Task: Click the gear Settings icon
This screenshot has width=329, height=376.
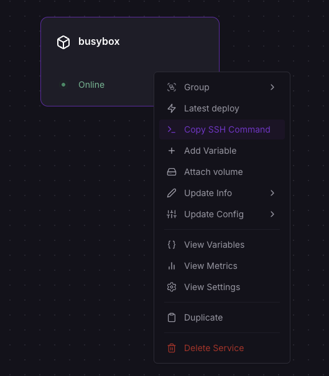Action: coord(172,287)
